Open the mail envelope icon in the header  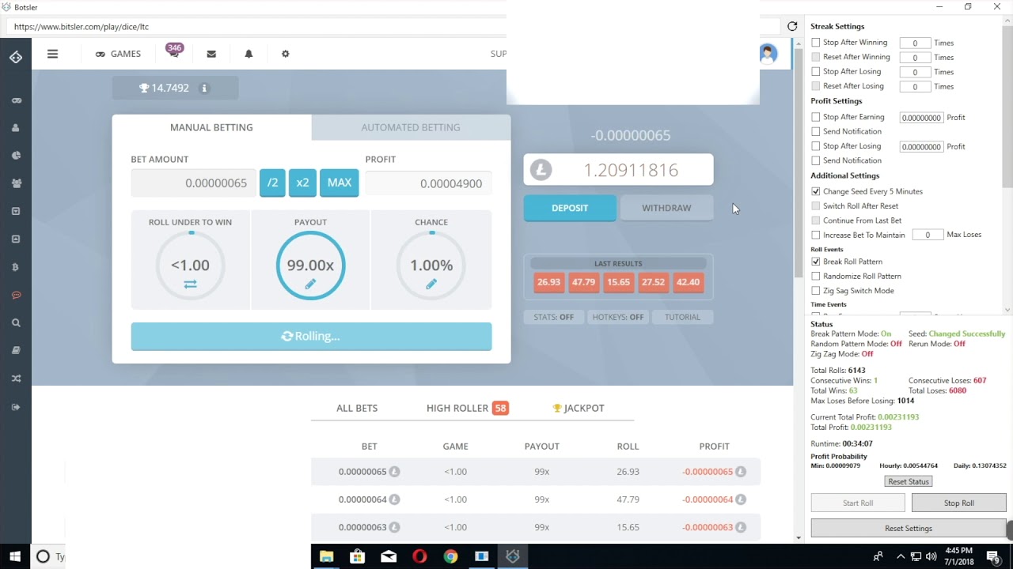(211, 54)
